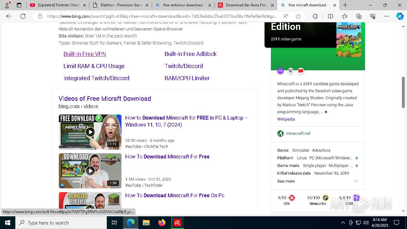Switch to the Elektrus Premium tab
The image size is (407, 229).
[x=120, y=5]
